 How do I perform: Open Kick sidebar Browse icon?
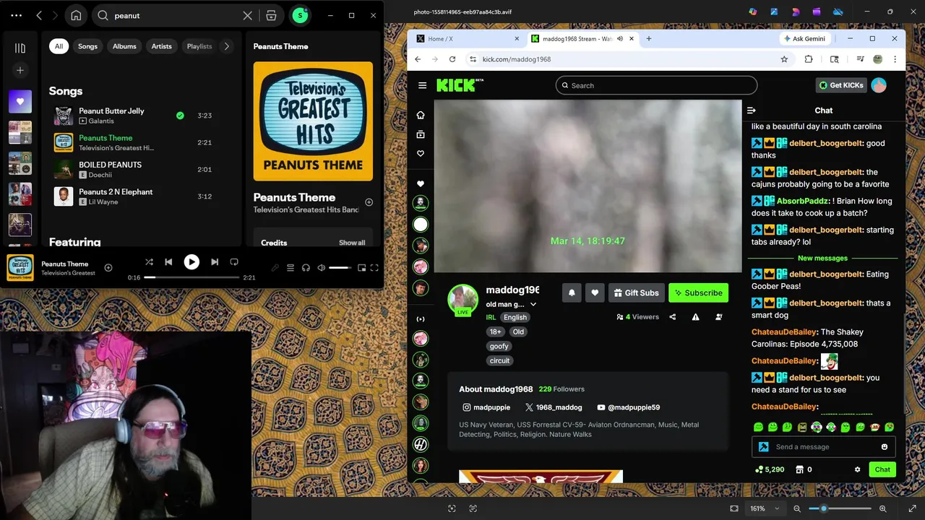point(421,134)
